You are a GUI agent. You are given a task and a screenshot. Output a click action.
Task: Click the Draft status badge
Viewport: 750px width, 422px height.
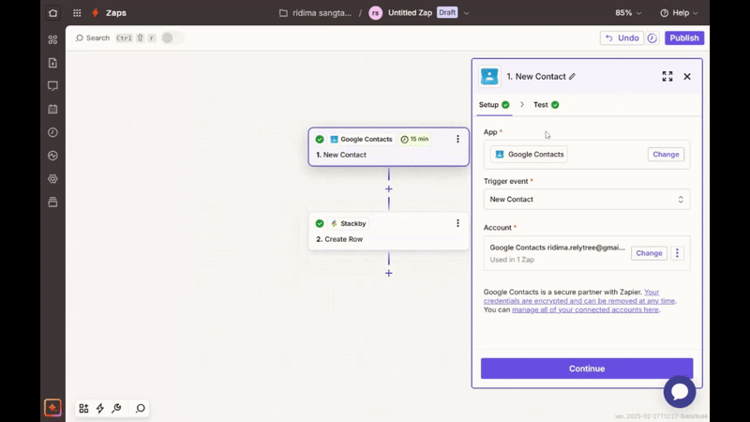coord(447,12)
